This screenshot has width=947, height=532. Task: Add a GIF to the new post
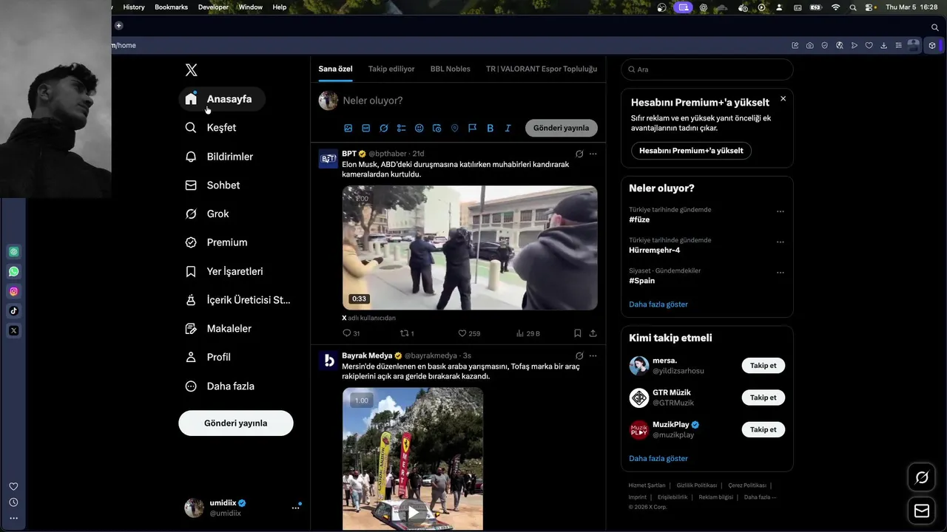(x=366, y=128)
